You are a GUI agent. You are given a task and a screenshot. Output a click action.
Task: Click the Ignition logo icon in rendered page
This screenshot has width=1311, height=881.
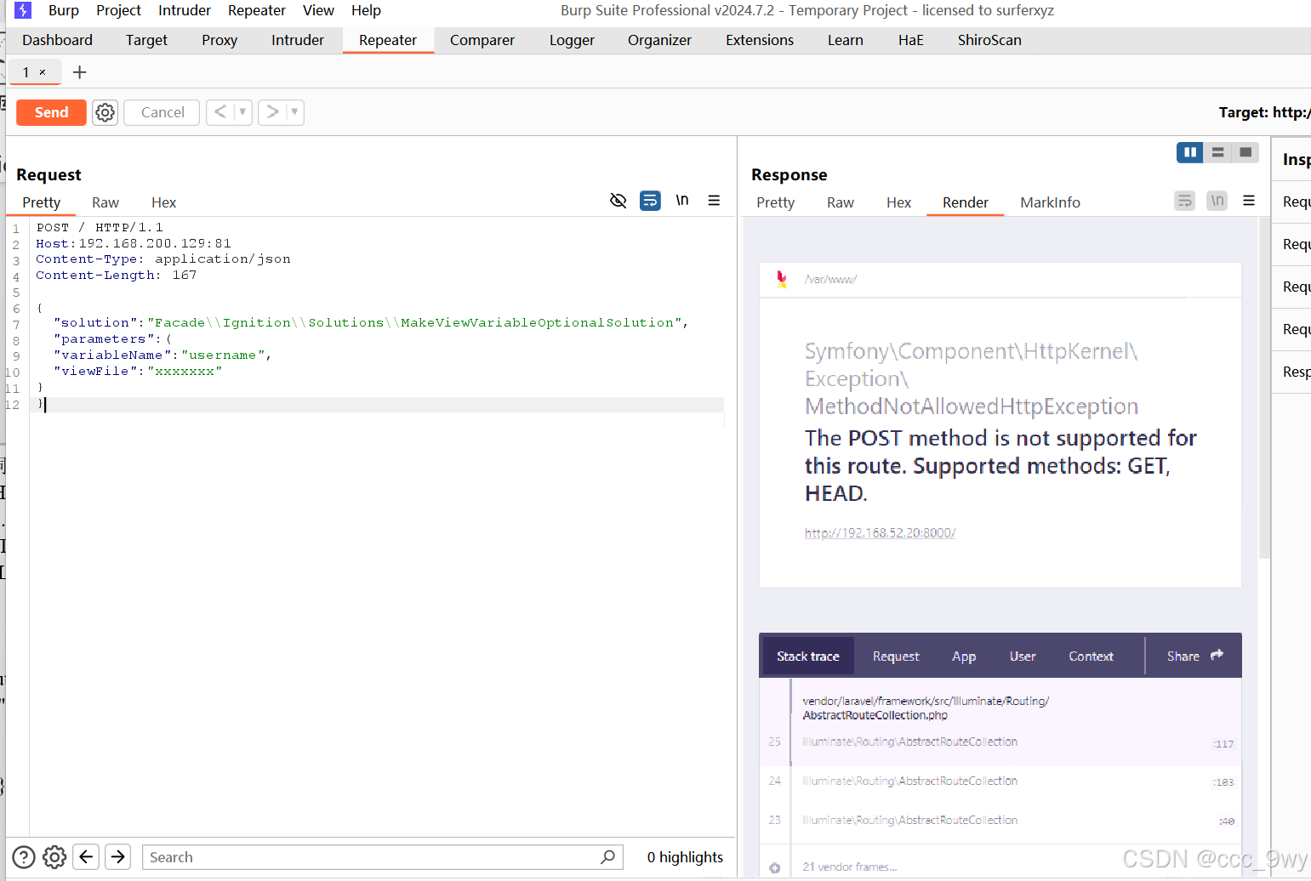click(x=781, y=279)
